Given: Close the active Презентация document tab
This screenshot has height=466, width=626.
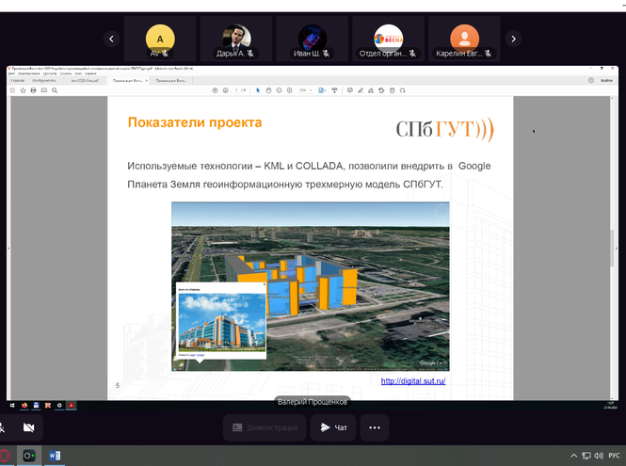Looking at the screenshot, I should (147, 81).
